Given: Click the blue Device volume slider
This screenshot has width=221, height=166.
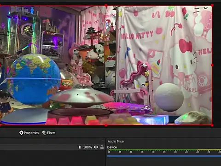Looking at the screenshot, I should [164, 156].
